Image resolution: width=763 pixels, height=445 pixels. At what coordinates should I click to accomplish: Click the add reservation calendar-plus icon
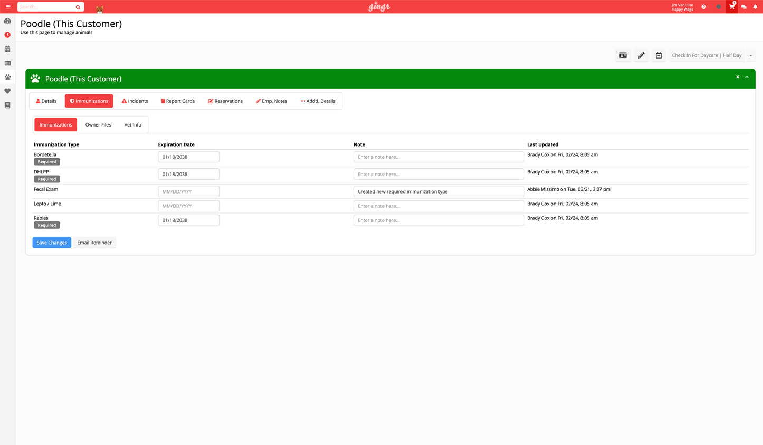pyautogui.click(x=659, y=55)
